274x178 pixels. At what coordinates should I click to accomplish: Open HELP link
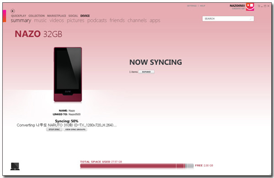pyautogui.click(x=202, y=6)
